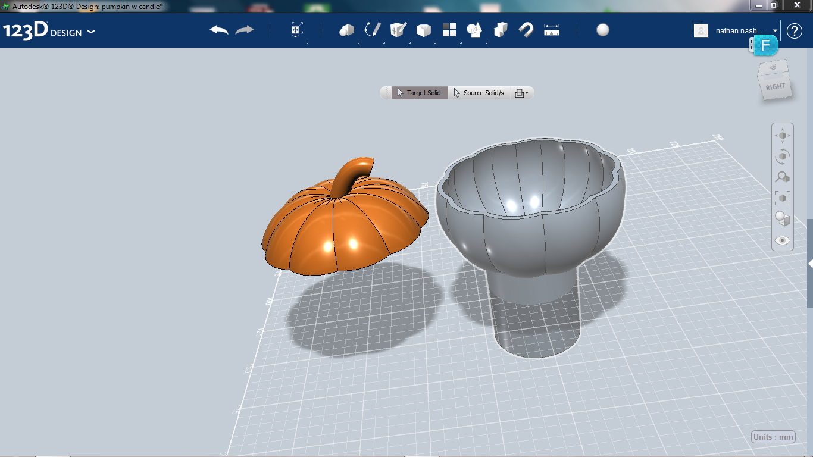Click the RIGHT face of view cube

click(x=776, y=87)
